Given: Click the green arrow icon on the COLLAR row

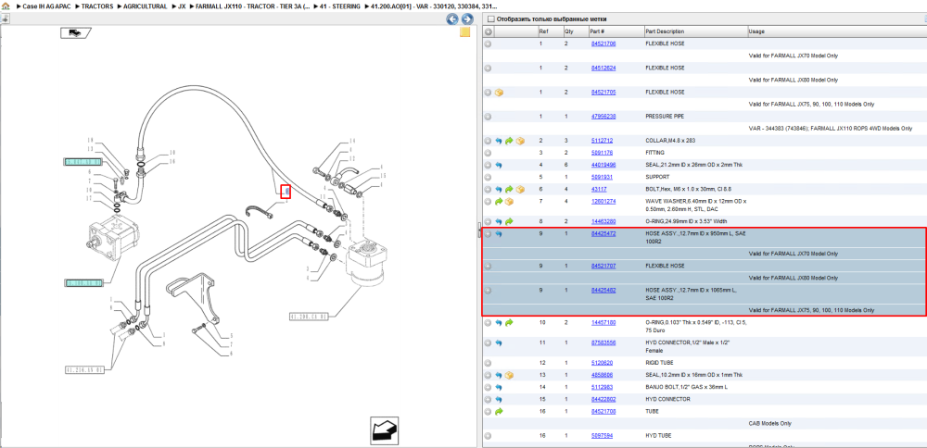Looking at the screenshot, I should tap(509, 141).
